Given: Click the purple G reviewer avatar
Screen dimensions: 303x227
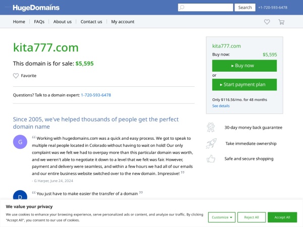Looking at the screenshot, I should (20, 142).
